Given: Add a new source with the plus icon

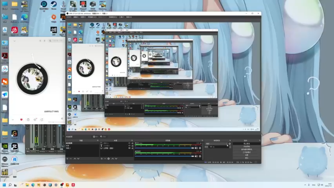Looking at the screenshot, I should [x=101, y=159].
